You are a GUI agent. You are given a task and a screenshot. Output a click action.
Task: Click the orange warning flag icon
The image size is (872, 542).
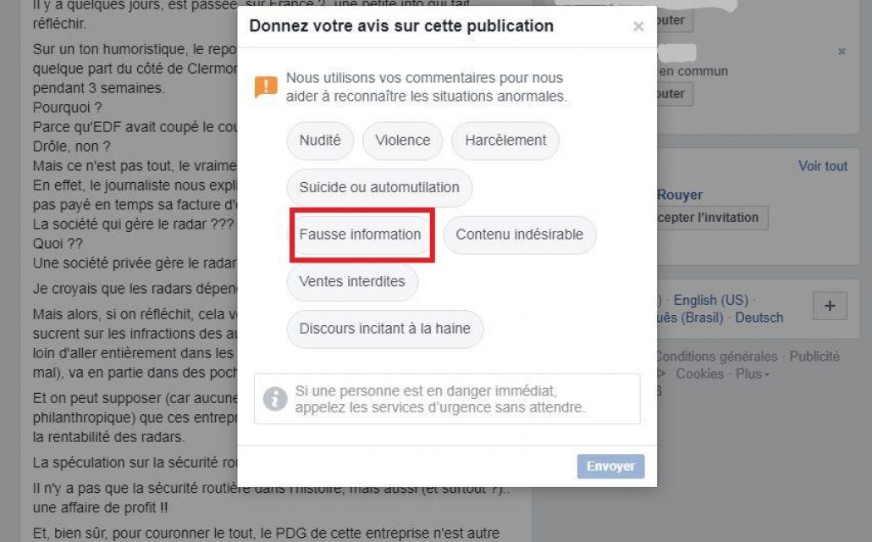pyautogui.click(x=266, y=87)
